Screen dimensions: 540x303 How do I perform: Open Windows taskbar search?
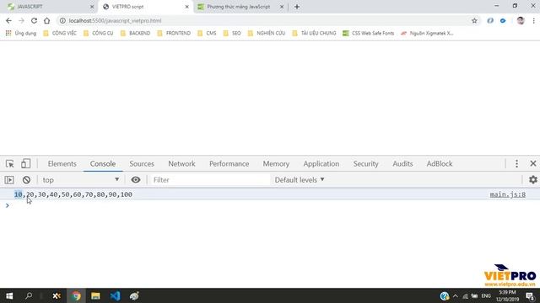29,295
